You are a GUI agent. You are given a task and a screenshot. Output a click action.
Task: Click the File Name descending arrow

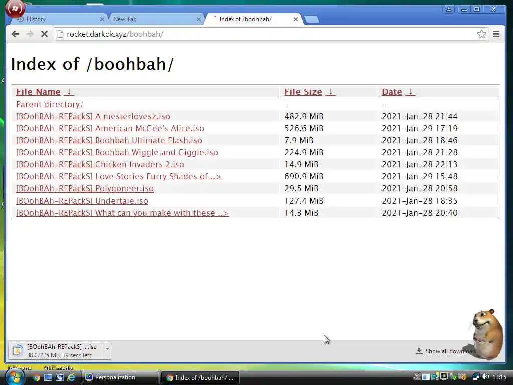[69, 92]
